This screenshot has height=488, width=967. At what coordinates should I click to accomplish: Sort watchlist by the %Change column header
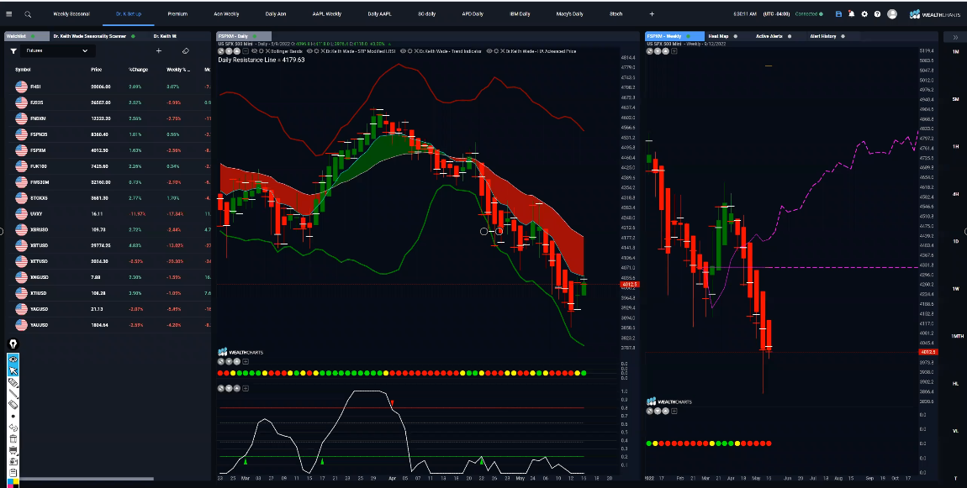tap(138, 70)
